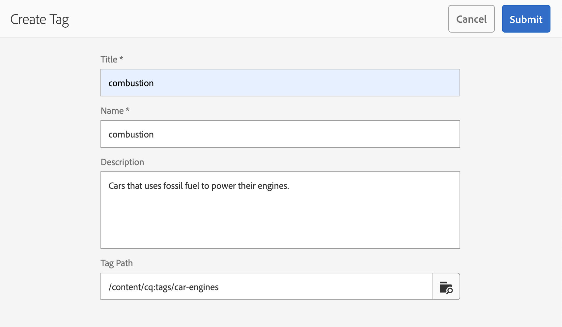
Task: Click into the Name input field
Action: 280,134
